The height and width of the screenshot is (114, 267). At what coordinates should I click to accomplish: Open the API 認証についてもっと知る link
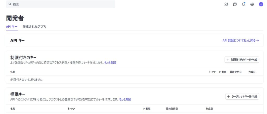[x=240, y=40]
